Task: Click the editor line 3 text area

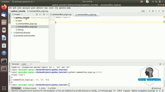Action: 109,22
